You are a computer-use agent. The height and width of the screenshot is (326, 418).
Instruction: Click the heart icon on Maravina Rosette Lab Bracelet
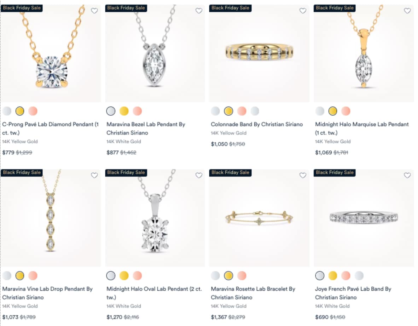[x=303, y=175]
